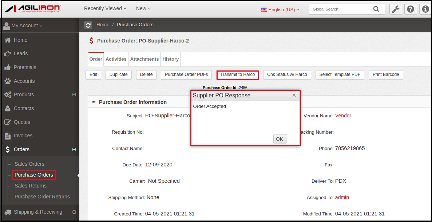Click the Quotes menu label
Screen dimensions: 432x222
coord(22,122)
